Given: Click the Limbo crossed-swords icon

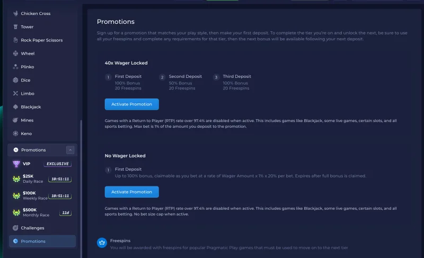Looking at the screenshot, I should (15, 93).
